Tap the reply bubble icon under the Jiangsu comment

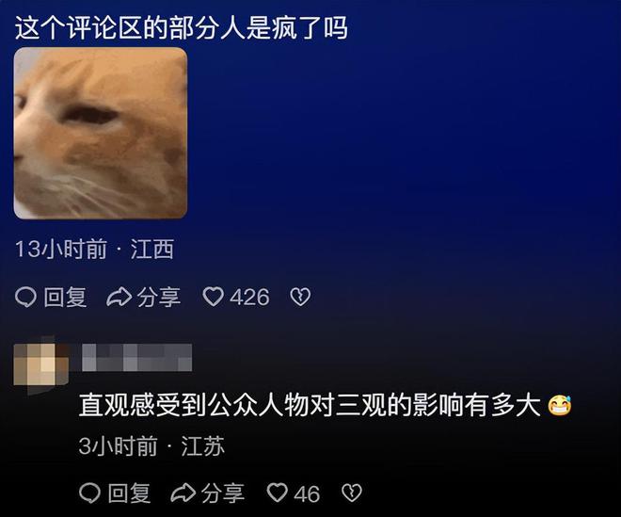pyautogui.click(x=90, y=493)
